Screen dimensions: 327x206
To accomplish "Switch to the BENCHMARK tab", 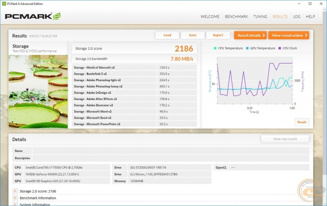I will tap(236, 16).
